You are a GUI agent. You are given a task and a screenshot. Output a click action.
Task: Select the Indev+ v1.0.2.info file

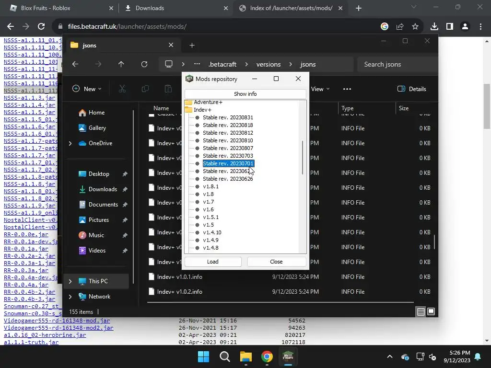180,292
